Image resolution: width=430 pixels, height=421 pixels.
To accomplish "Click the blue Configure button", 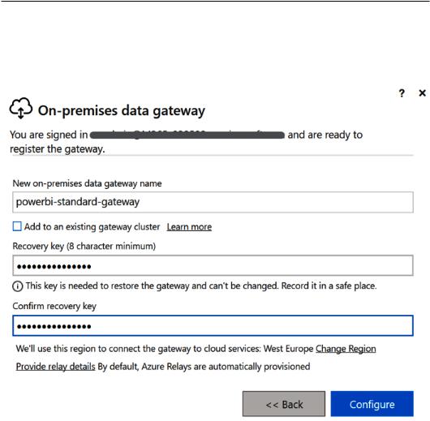I will (x=372, y=404).
